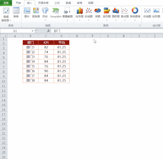Select KPI value 74
163x159 pixels.
click(x=46, y=52)
